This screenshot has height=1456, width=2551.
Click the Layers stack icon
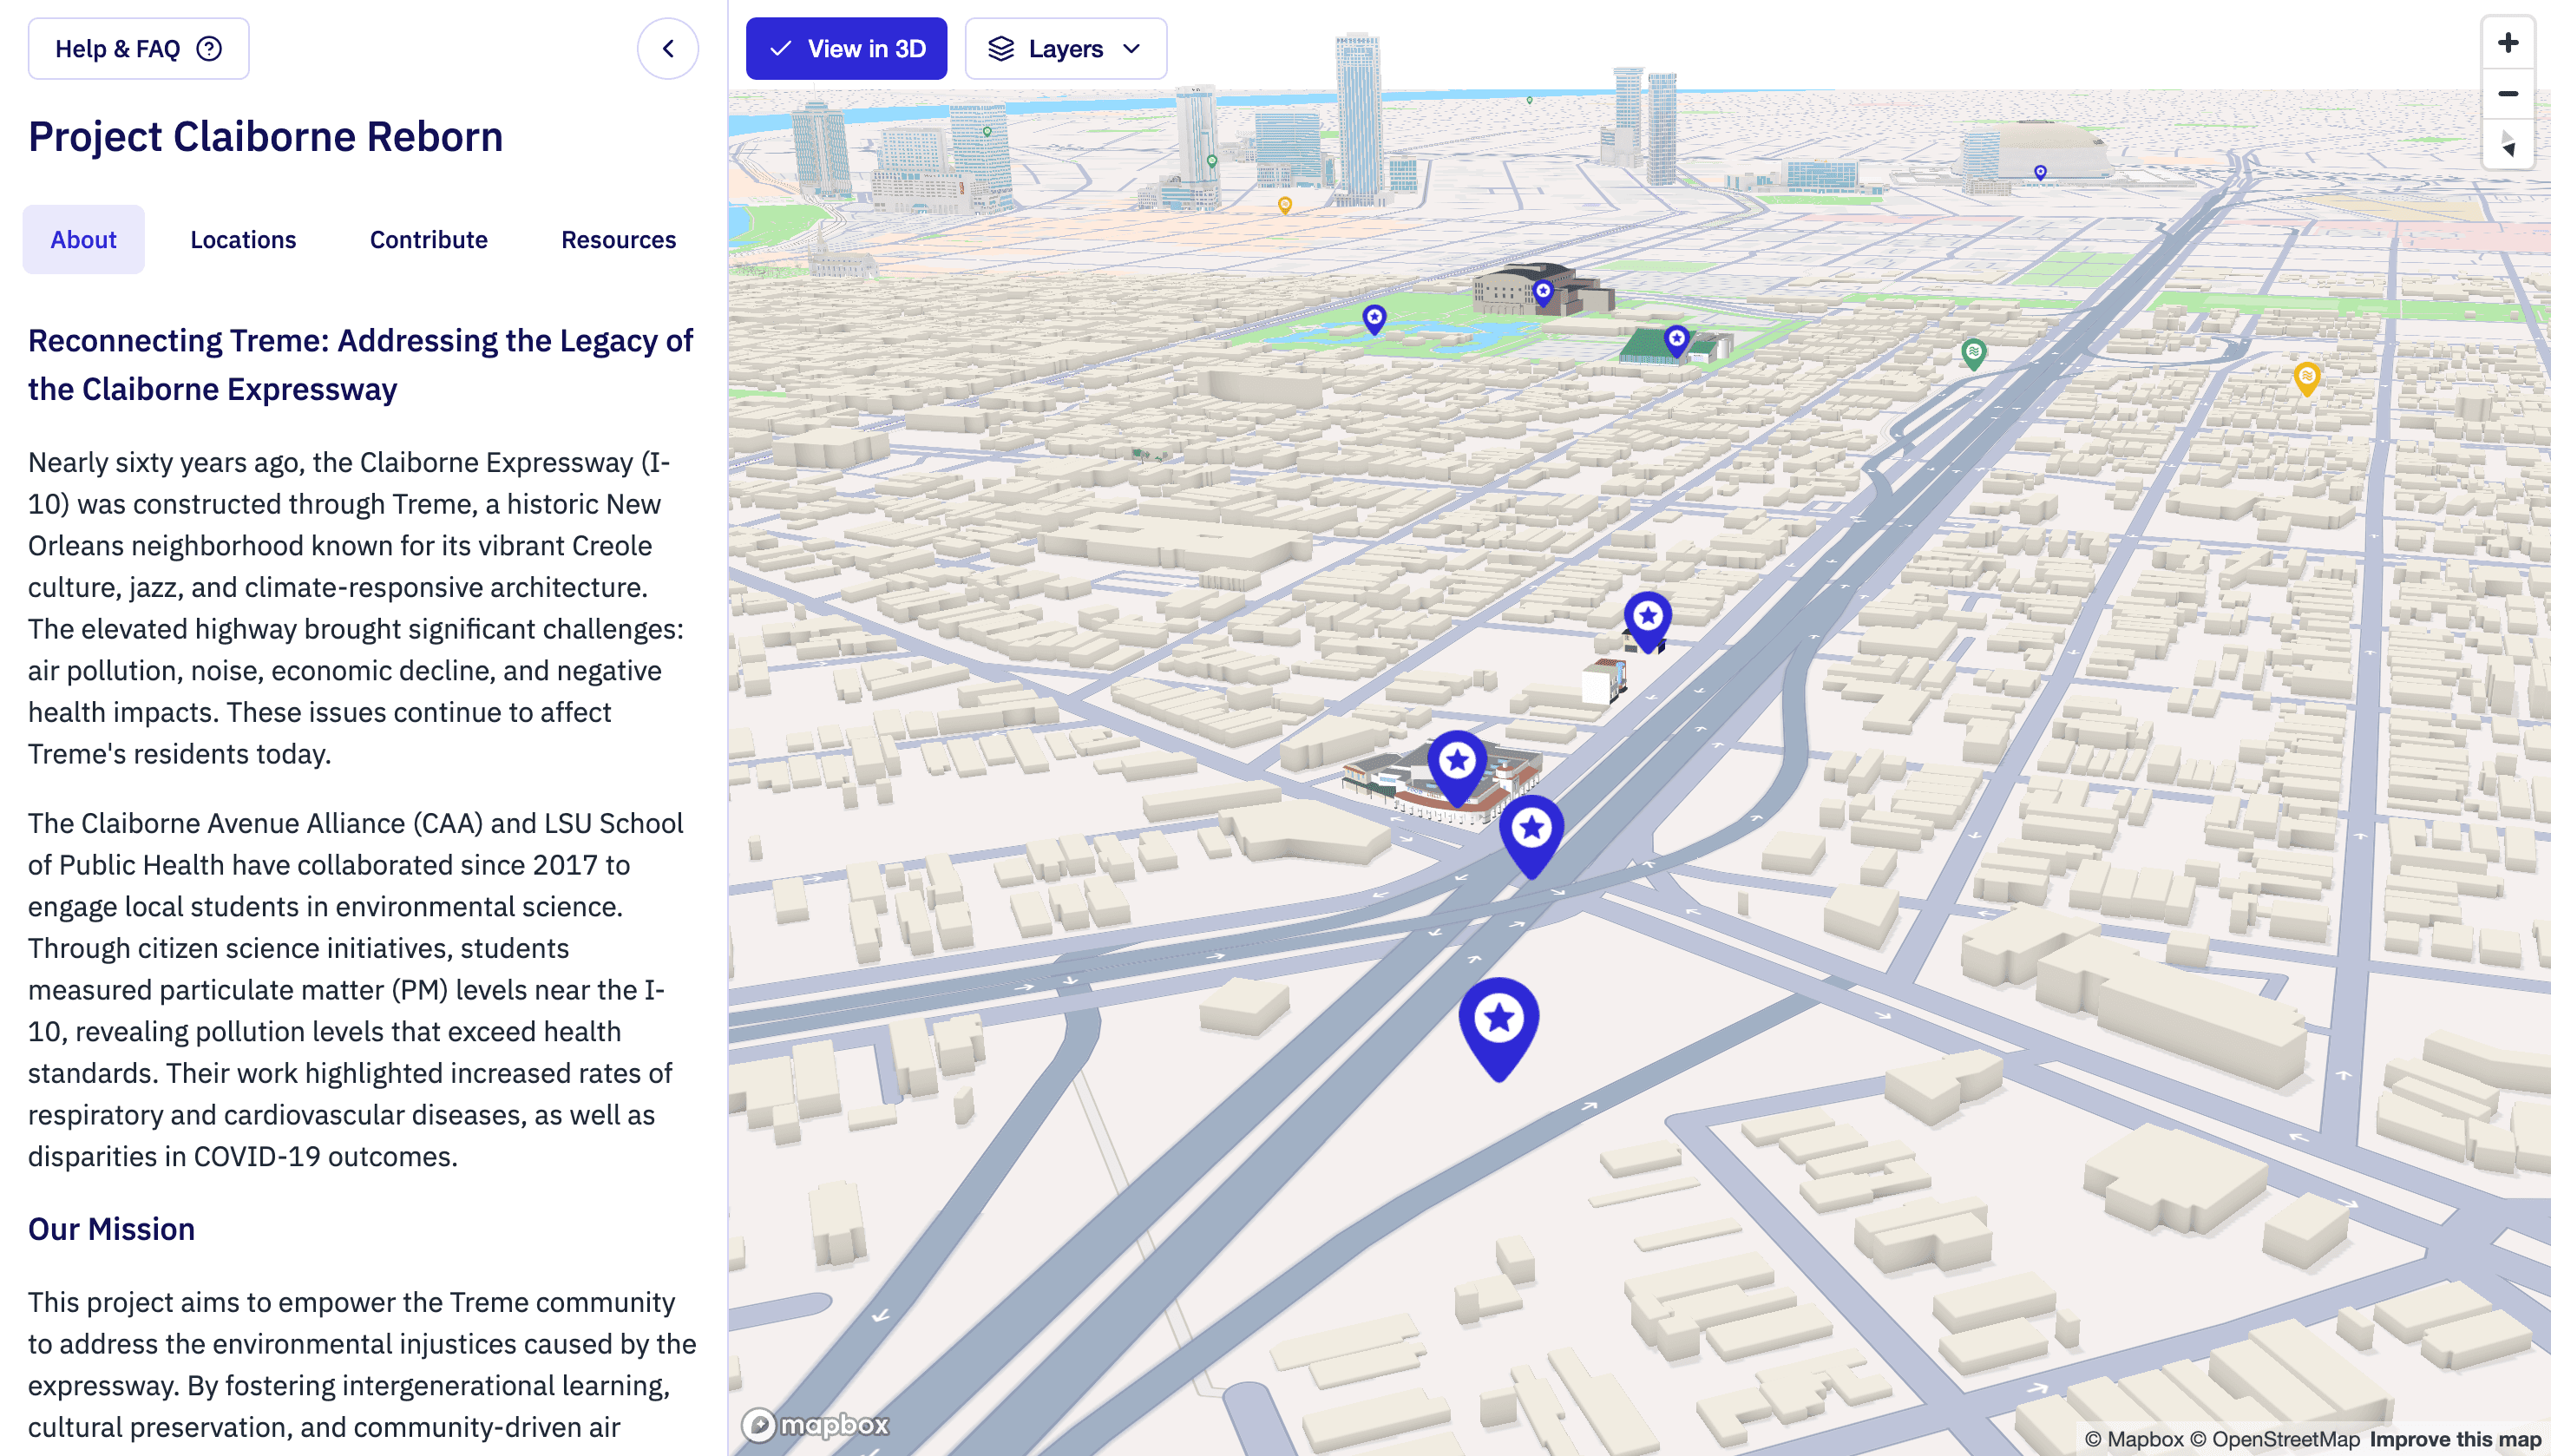click(x=1001, y=48)
